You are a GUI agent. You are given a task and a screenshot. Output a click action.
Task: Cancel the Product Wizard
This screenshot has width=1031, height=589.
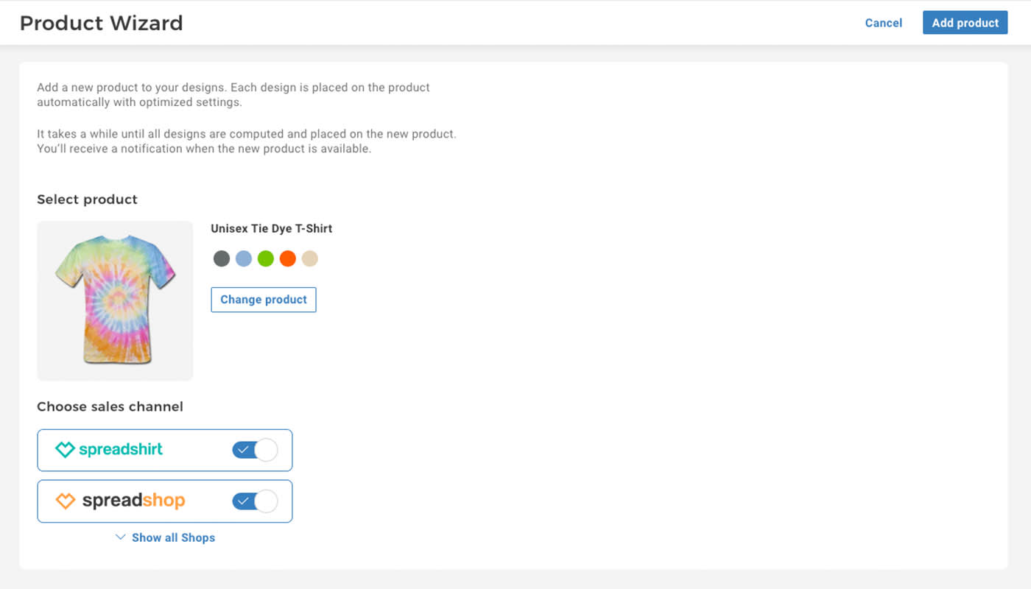[x=884, y=23]
